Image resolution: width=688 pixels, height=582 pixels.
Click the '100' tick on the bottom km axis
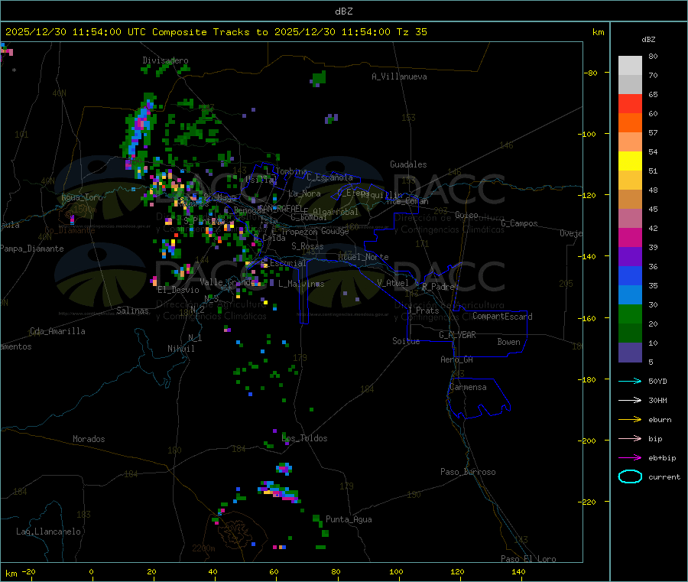(396, 571)
